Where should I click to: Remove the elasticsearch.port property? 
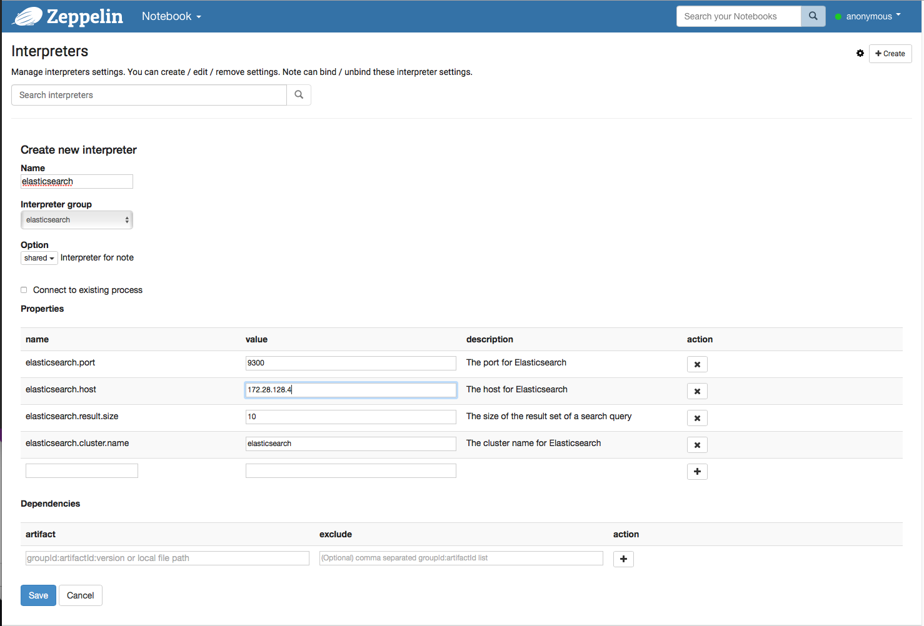pyautogui.click(x=697, y=364)
